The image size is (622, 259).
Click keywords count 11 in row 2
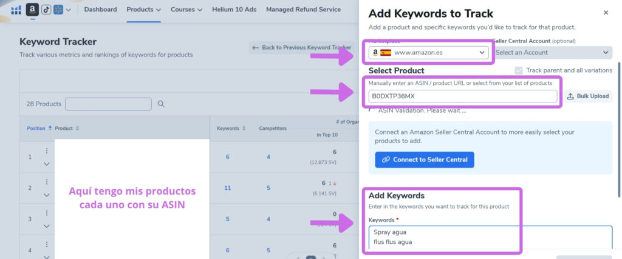pyautogui.click(x=228, y=187)
